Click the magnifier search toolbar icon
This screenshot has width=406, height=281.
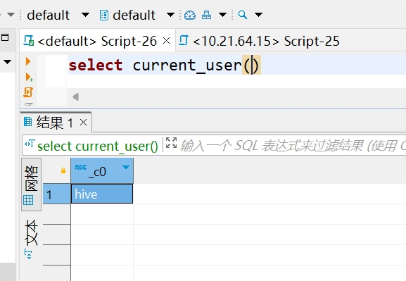[x=242, y=15]
